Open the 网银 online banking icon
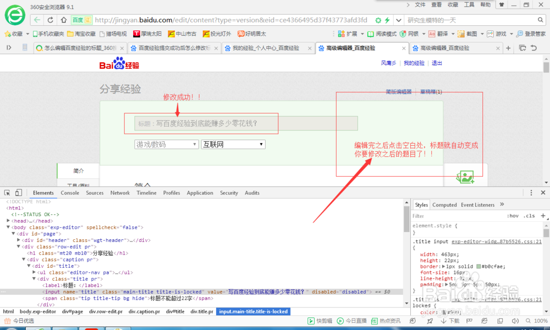This screenshot has width=550, height=330. click(409, 34)
